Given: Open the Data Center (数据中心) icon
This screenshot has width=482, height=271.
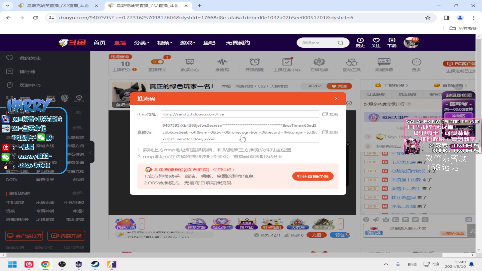Looking at the screenshot, I should pyautogui.click(x=190, y=65).
